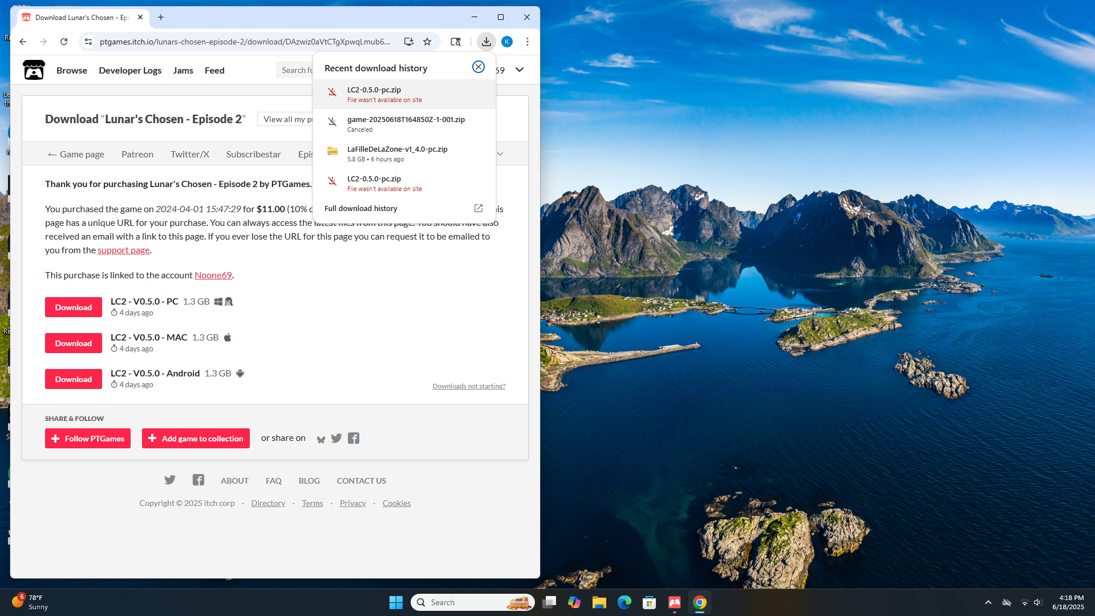Click View all my purchases button
This screenshot has width=1095, height=616.
point(285,119)
